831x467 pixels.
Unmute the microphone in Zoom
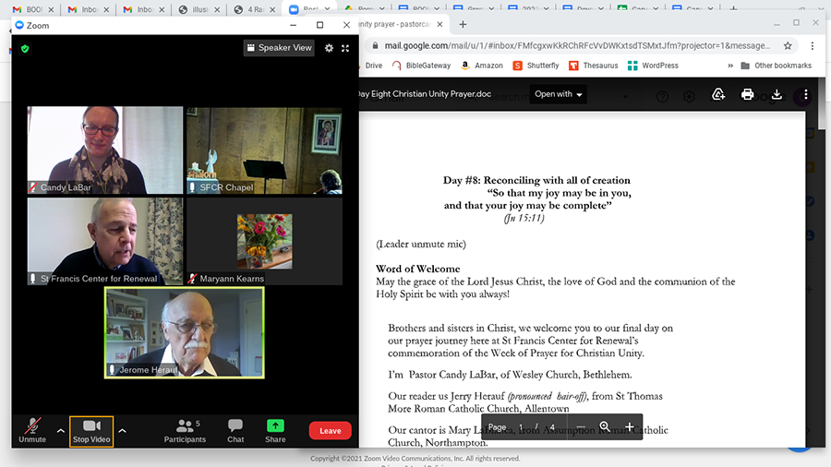[32, 430]
